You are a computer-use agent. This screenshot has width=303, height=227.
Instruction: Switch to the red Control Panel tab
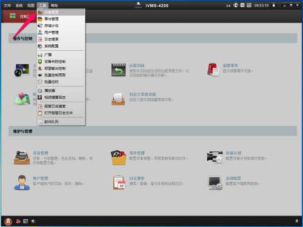point(19,16)
